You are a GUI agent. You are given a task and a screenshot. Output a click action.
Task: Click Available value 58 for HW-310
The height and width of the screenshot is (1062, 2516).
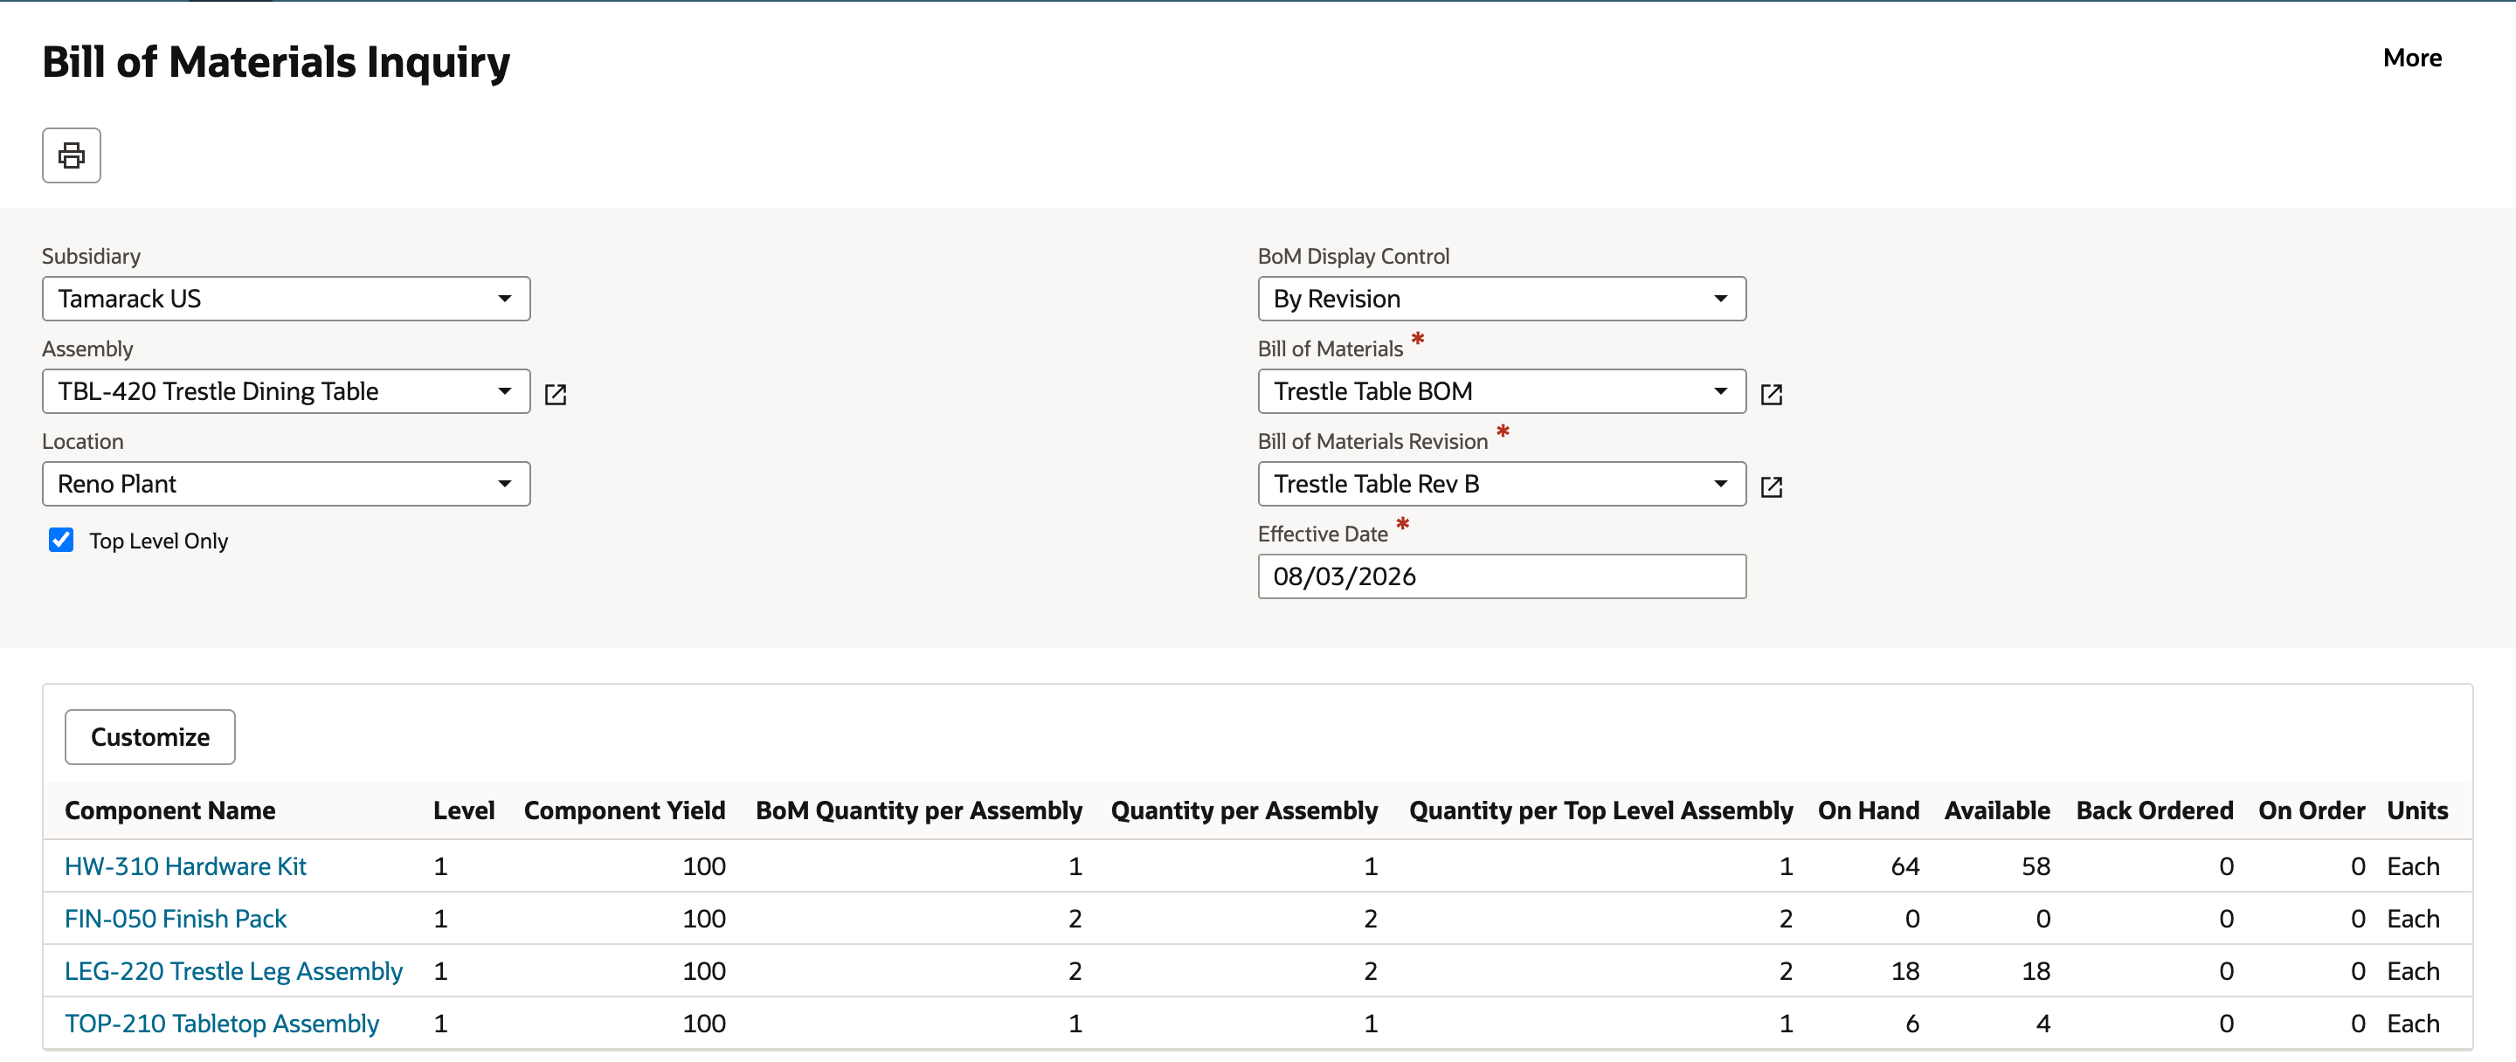coord(2036,865)
